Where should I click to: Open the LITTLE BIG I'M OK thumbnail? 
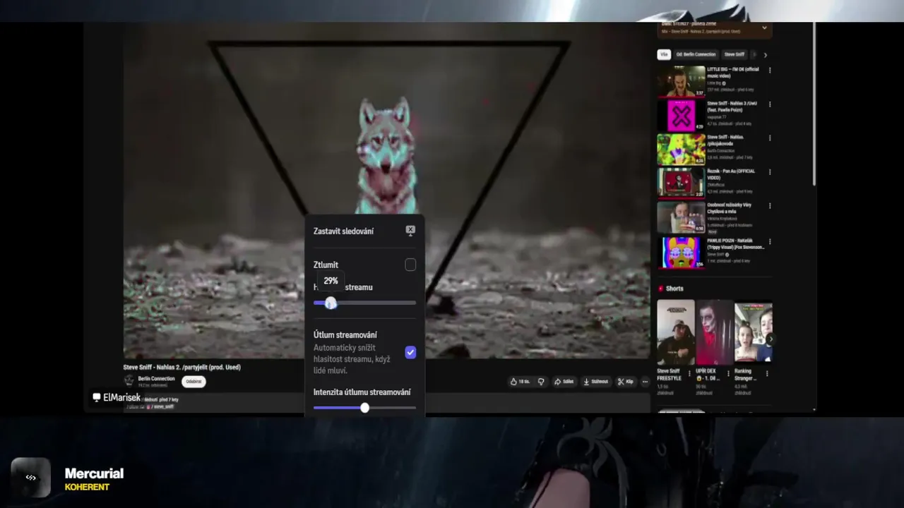[681, 81]
